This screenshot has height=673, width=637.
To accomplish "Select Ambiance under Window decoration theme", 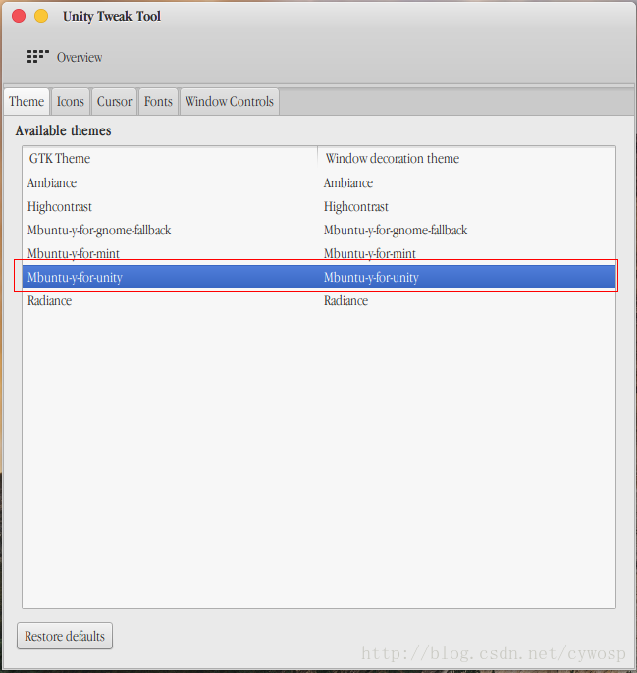I will click(348, 183).
